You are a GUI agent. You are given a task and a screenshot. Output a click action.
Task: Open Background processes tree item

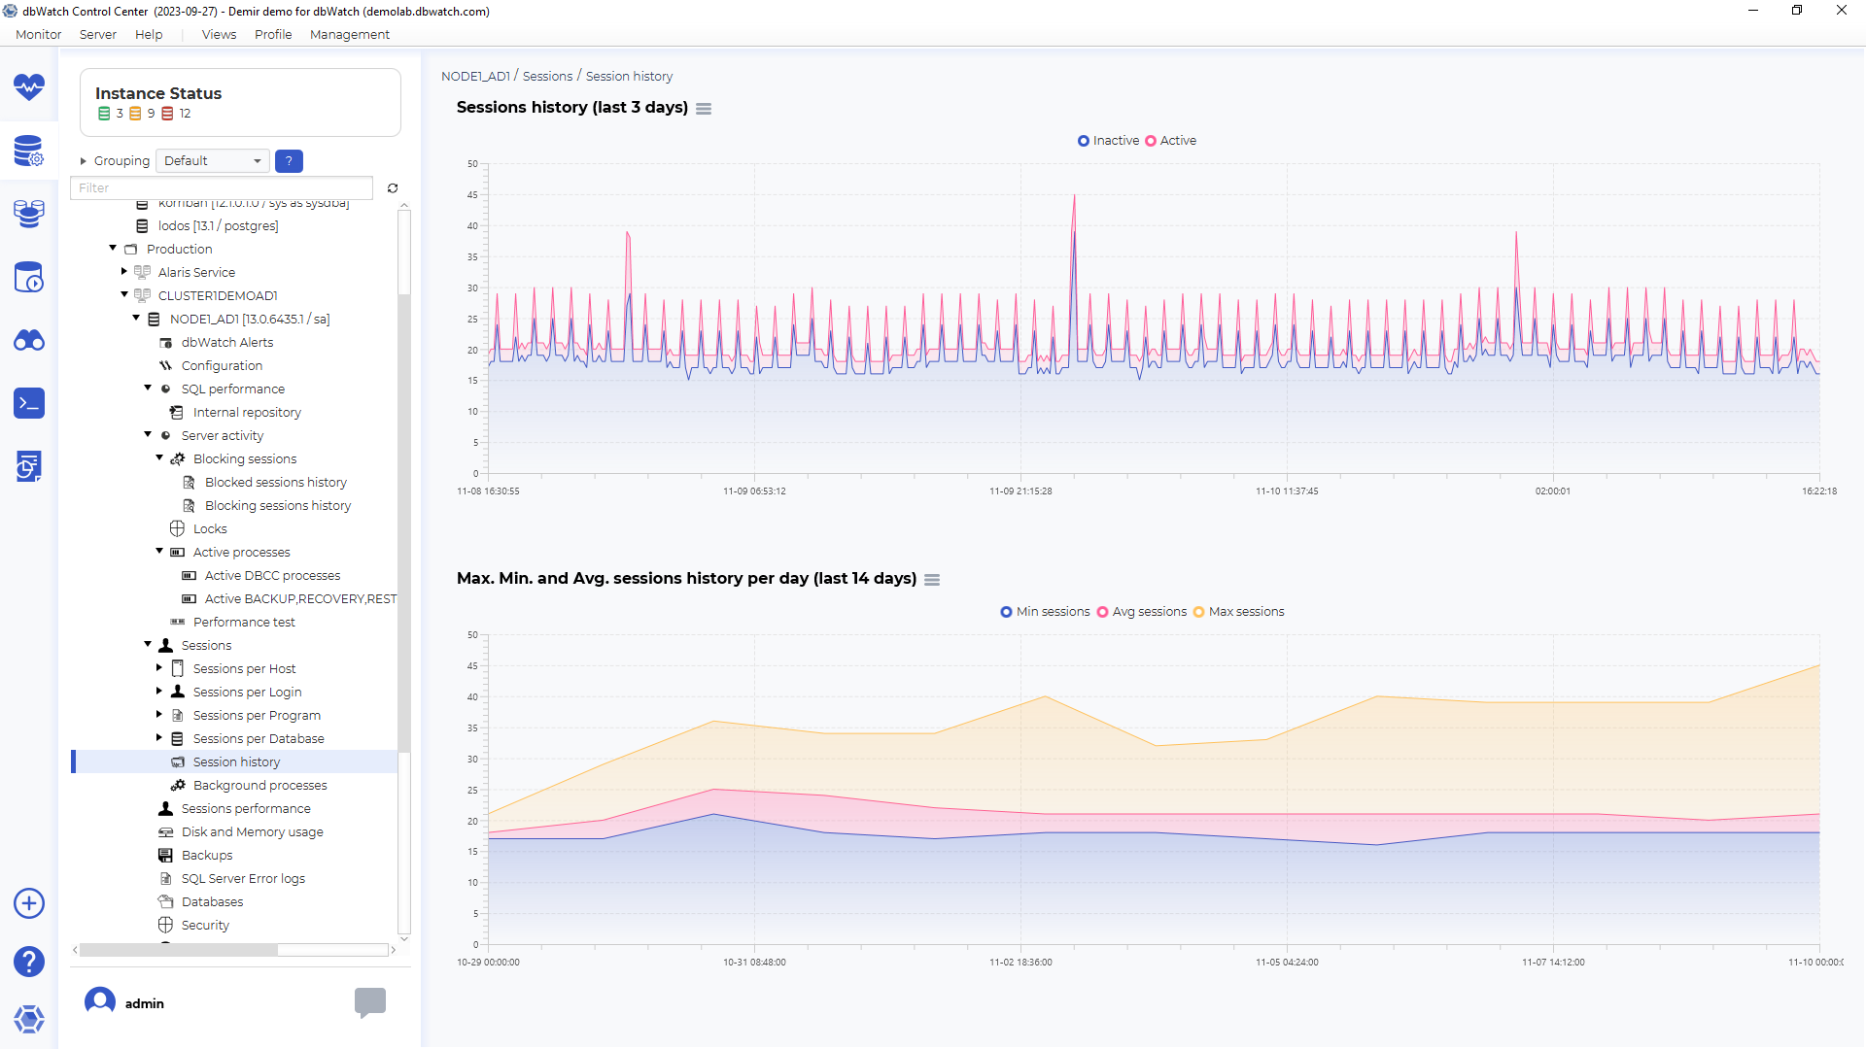click(x=259, y=785)
